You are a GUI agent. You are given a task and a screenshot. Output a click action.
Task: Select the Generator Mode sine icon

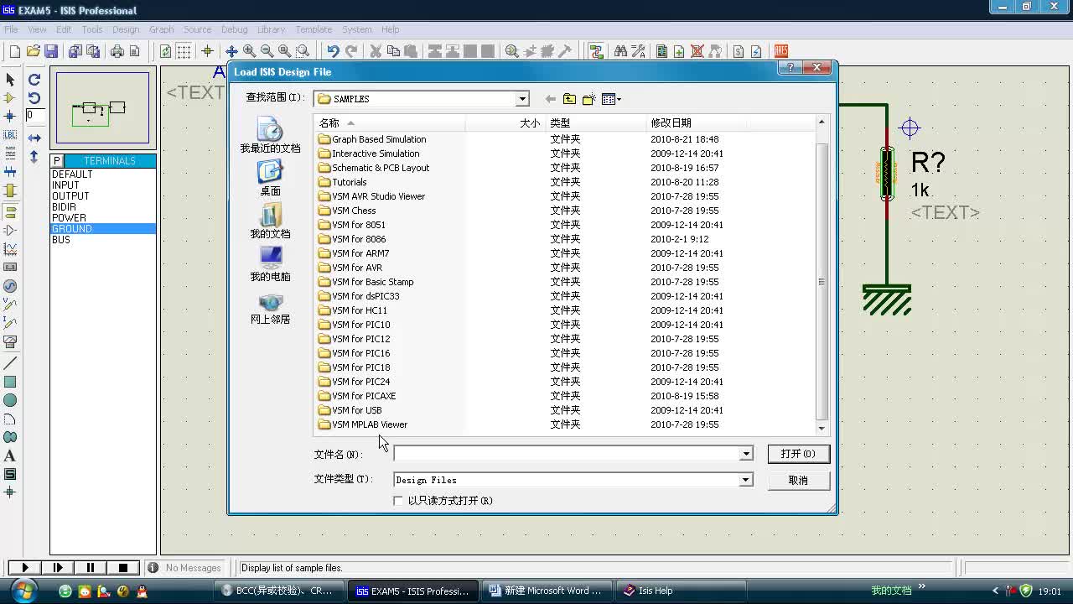coord(10,286)
